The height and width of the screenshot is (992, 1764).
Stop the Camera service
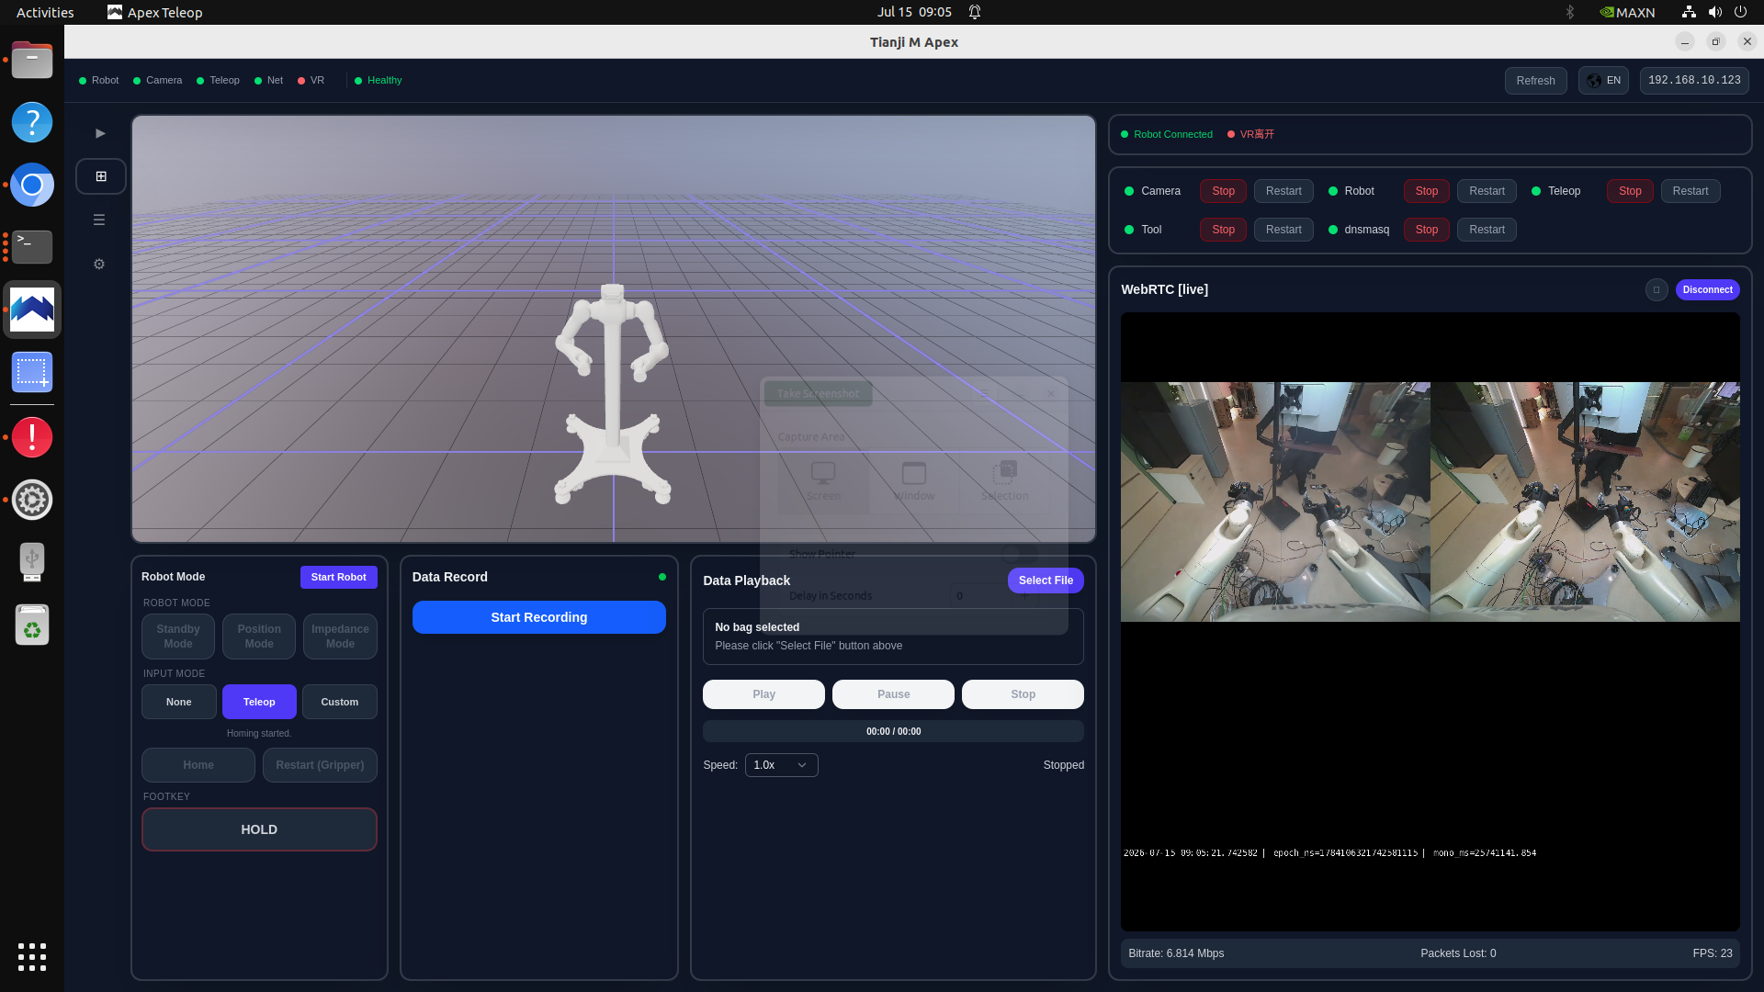click(1223, 191)
